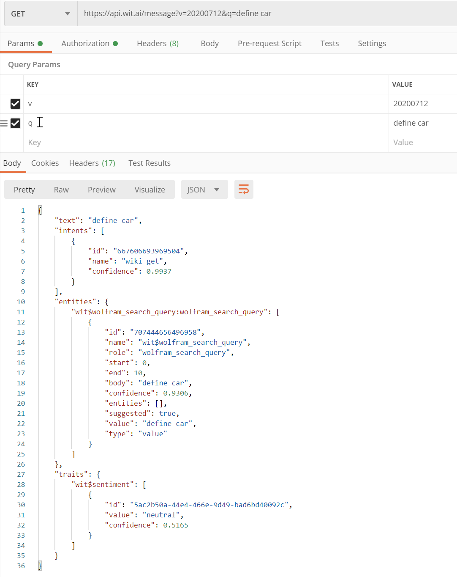The image size is (457, 577).
Task: Open the GET method dropdown
Action: (x=41, y=14)
